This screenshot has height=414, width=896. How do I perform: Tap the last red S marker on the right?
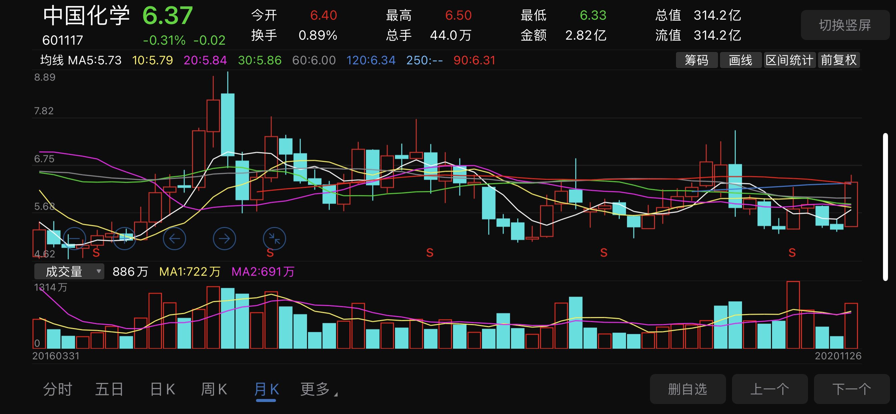tap(792, 253)
